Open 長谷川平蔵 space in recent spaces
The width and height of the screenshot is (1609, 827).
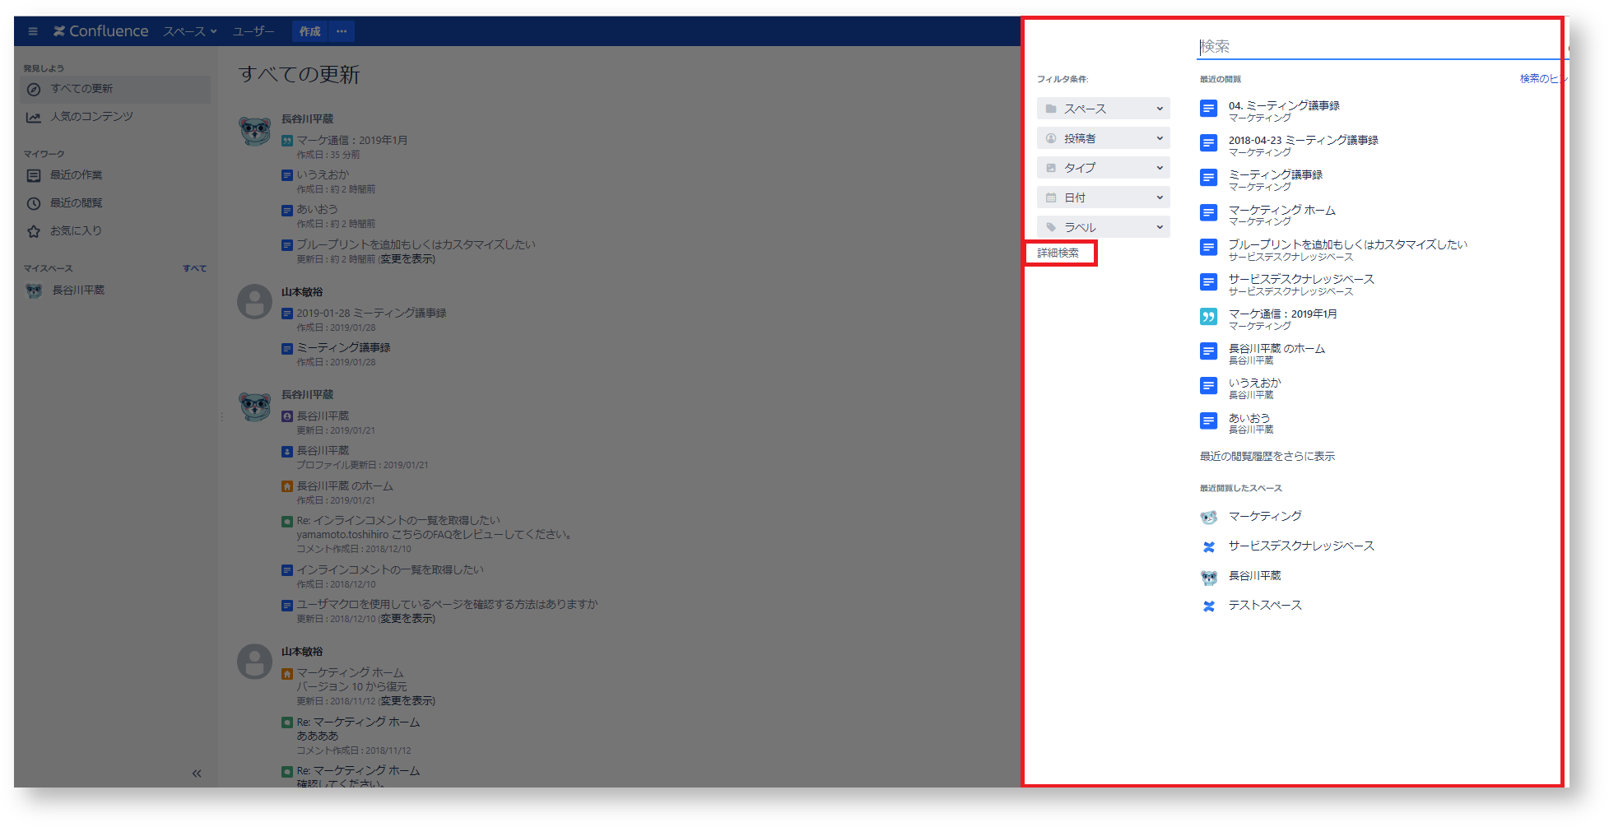(x=1254, y=576)
